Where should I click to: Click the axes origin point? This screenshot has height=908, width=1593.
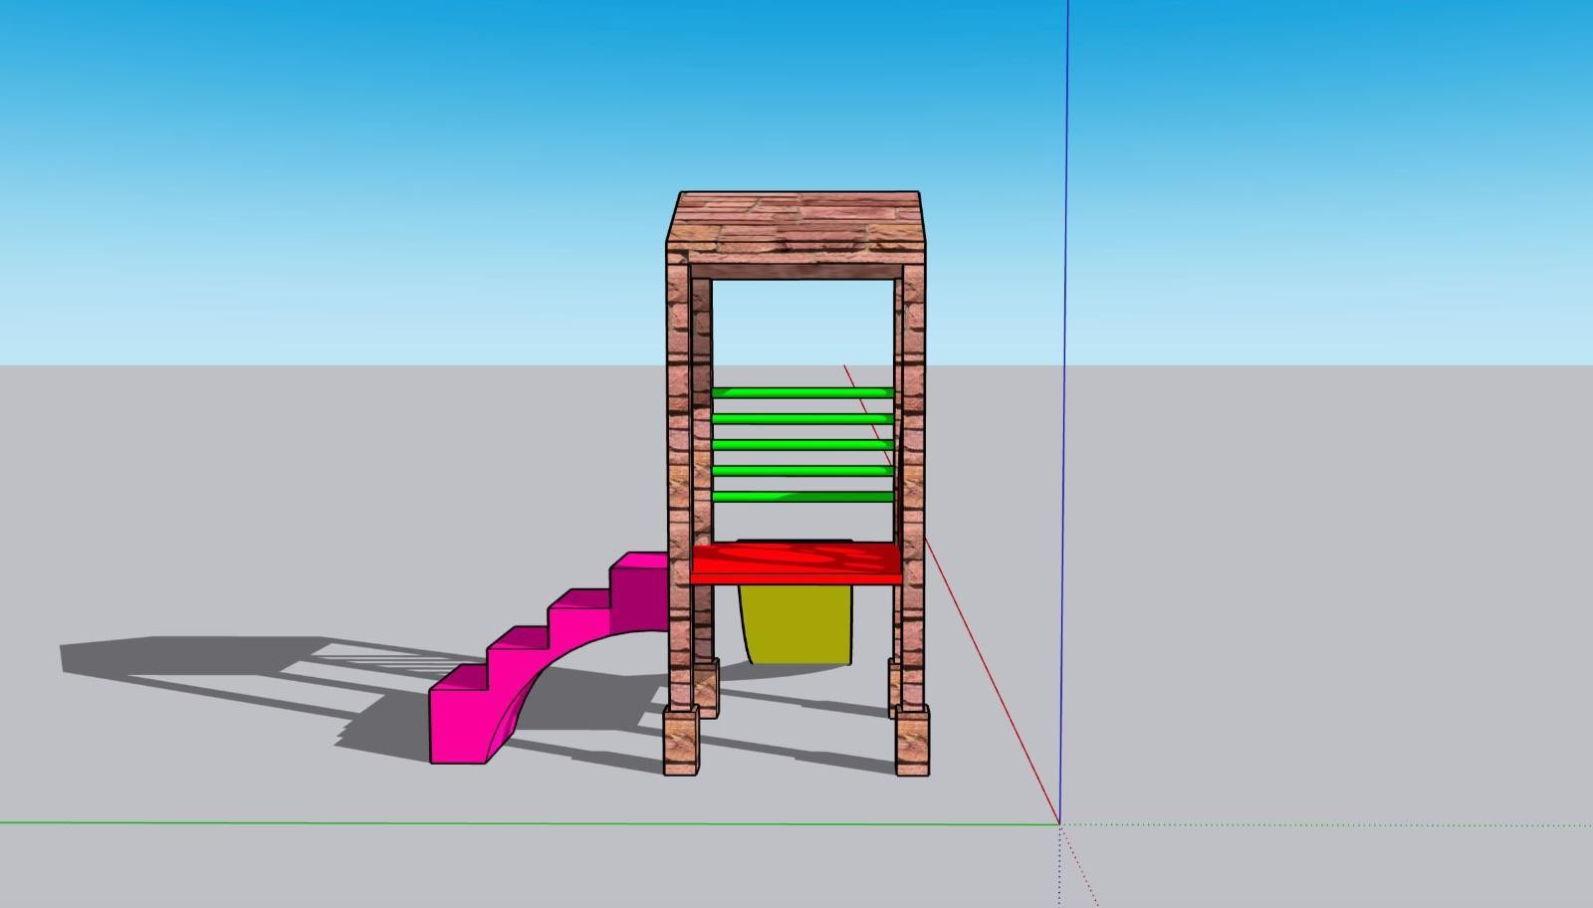(1059, 824)
